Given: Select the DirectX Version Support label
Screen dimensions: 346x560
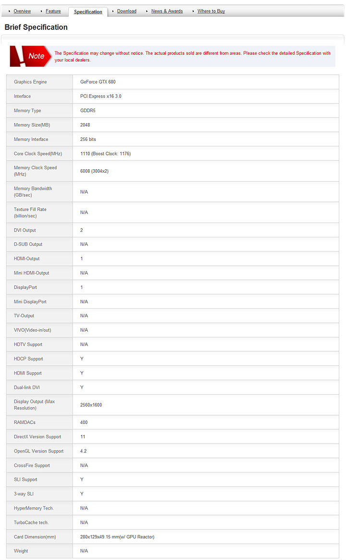Looking at the screenshot, I should coord(37,437).
